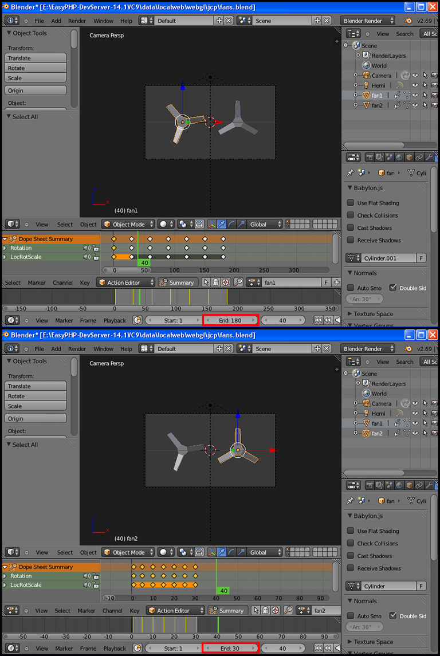Expand RenderLayers node in top outliner
440x656 pixels.
[x=358, y=55]
